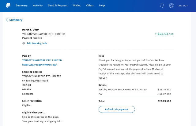
Task: Click the postal code 088488
Action: (27, 89)
